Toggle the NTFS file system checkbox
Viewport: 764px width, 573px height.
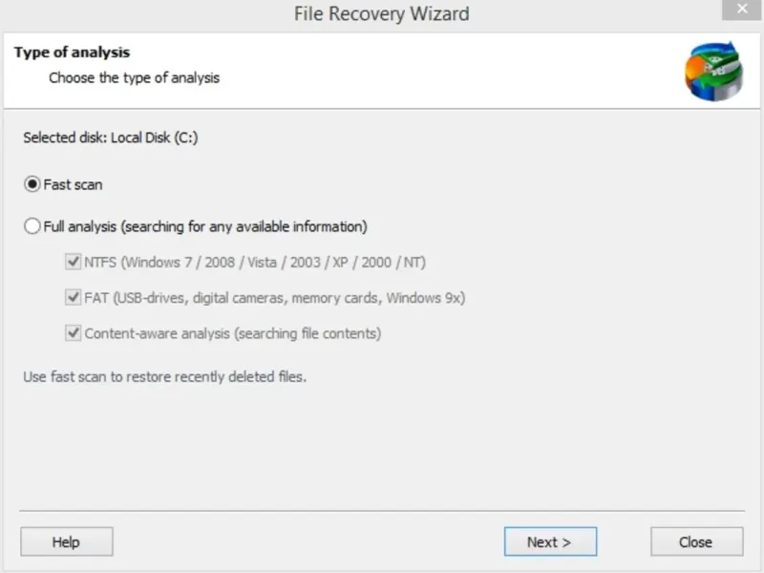(x=74, y=262)
